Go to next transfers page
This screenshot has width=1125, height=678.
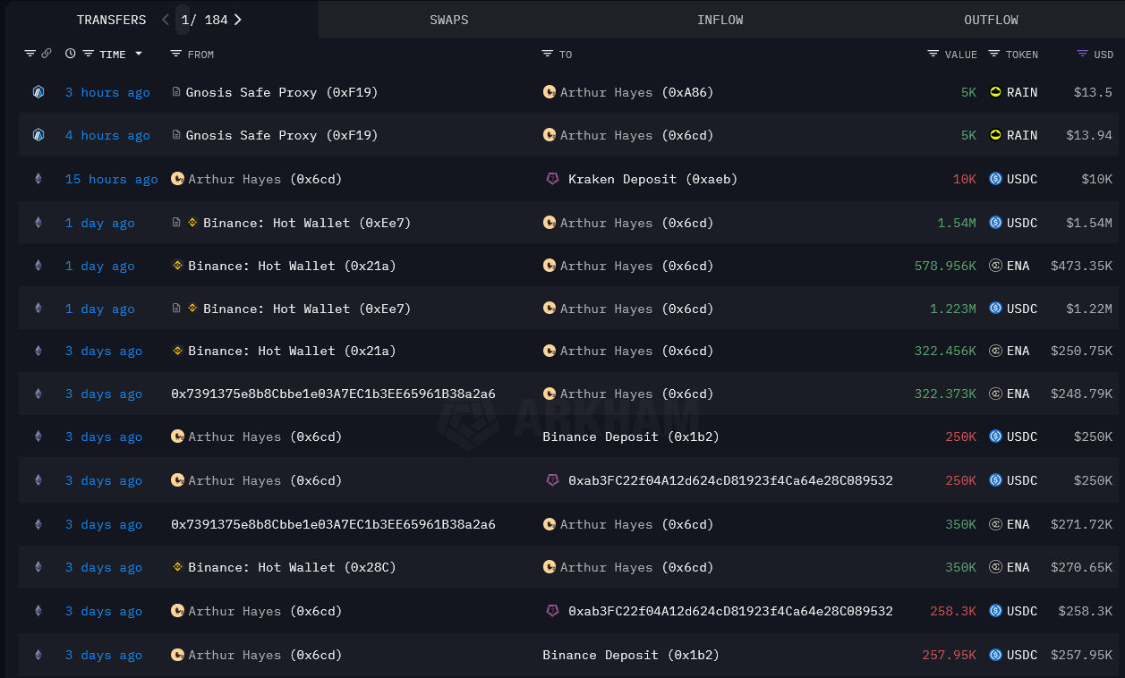(x=237, y=20)
